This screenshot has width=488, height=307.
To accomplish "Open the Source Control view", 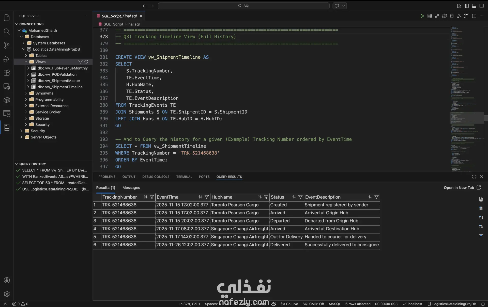I will 7,45.
